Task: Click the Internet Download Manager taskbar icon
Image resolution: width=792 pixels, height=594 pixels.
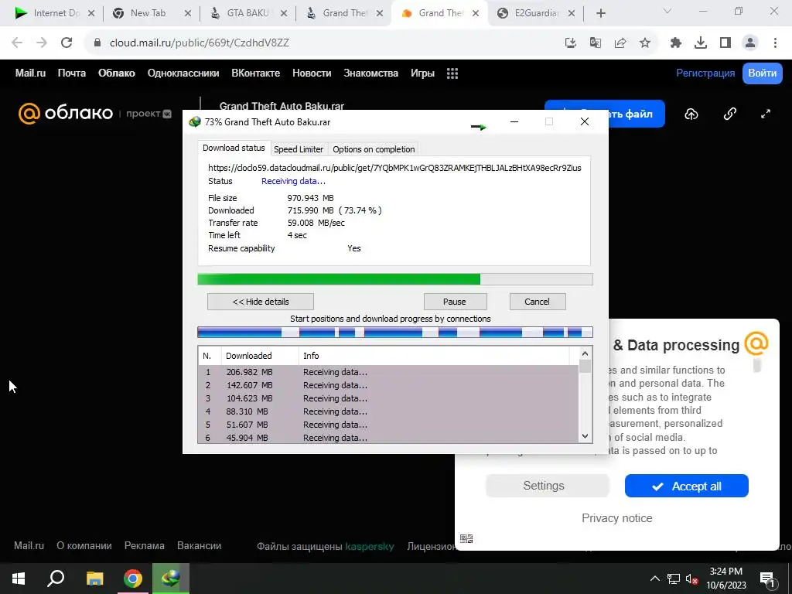Action: tap(171, 579)
